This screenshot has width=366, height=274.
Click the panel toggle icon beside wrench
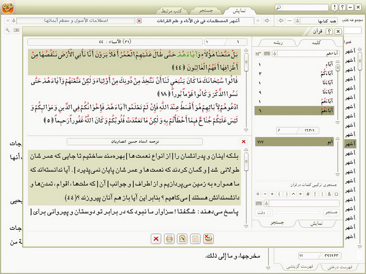pyautogui.click(x=16, y=30)
